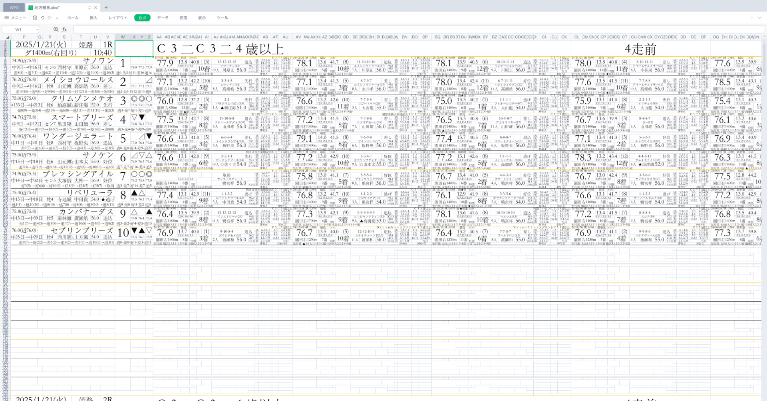This screenshot has width=767, height=401.
Task: Click the 10:40 start time cell beside ダ1400m
Action: pyautogui.click(x=103, y=53)
